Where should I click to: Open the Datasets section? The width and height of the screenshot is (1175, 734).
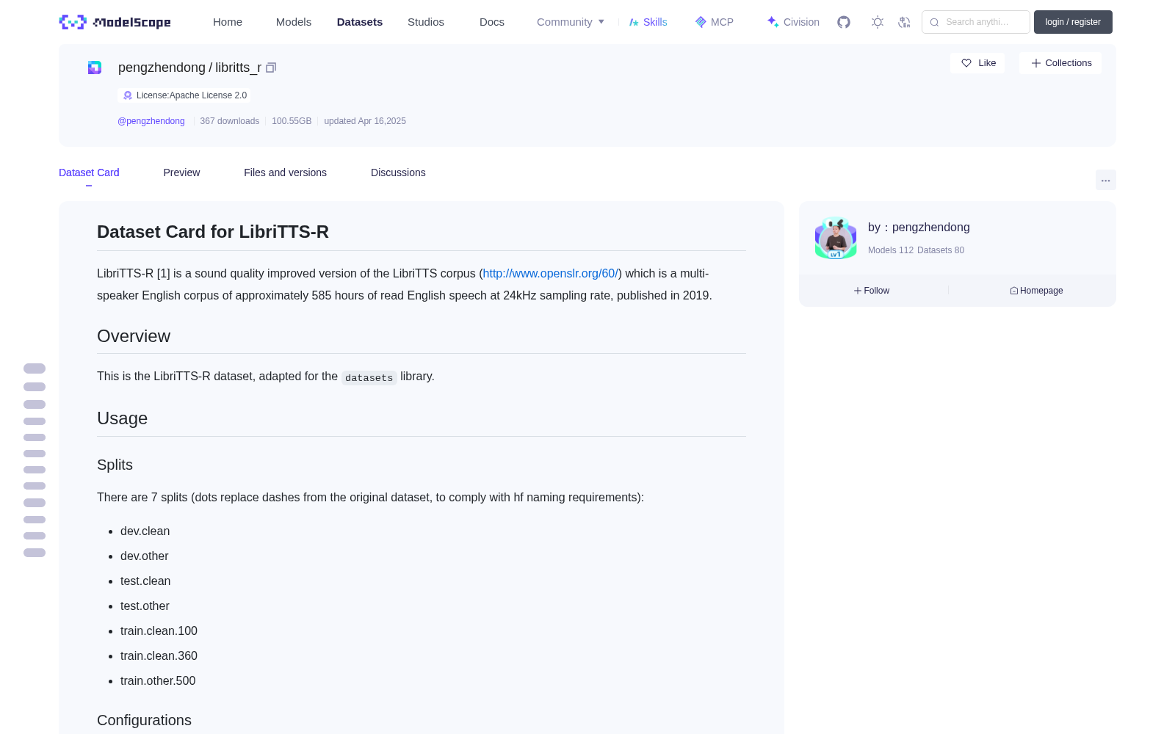360,22
